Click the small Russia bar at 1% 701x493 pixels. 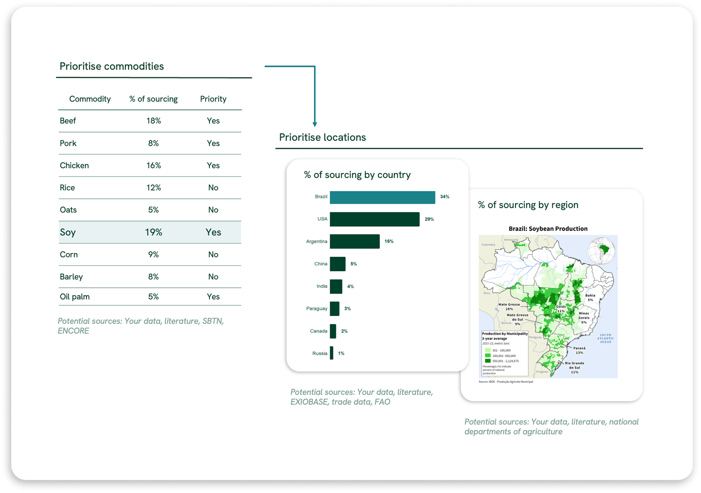pyautogui.click(x=331, y=353)
